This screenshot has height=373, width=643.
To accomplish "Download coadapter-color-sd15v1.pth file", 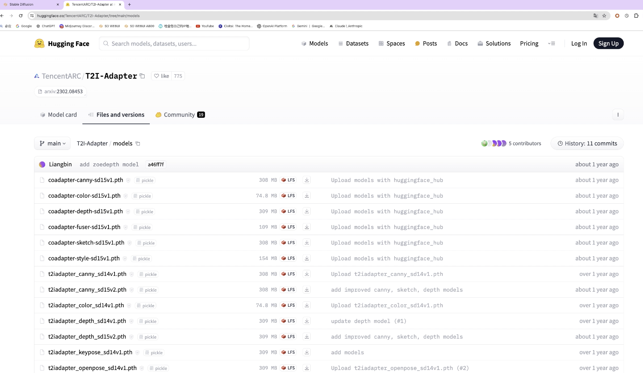I will 307,196.
